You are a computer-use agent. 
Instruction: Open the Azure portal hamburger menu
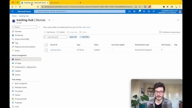coord(13,11)
